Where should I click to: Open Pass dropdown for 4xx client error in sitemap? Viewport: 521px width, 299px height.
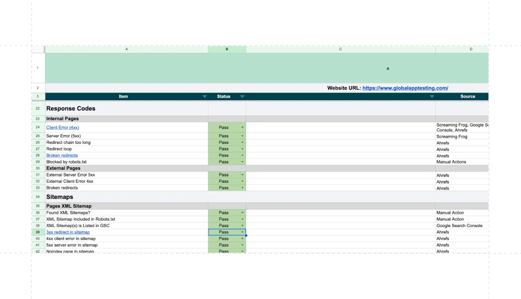point(242,239)
